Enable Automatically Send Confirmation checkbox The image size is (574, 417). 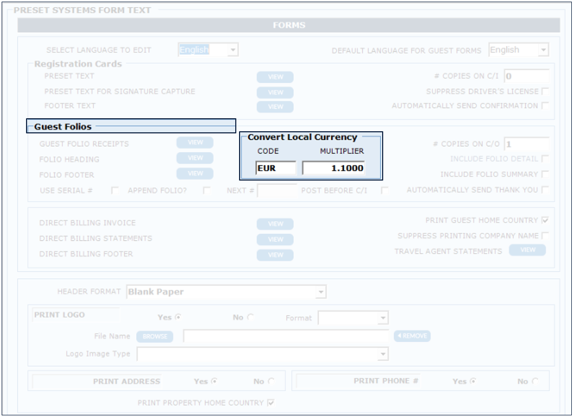tap(545, 106)
